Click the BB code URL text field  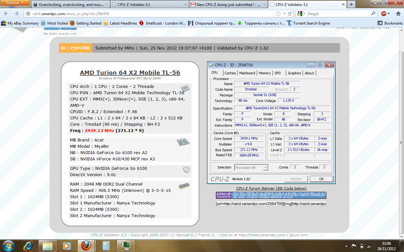[271, 204]
